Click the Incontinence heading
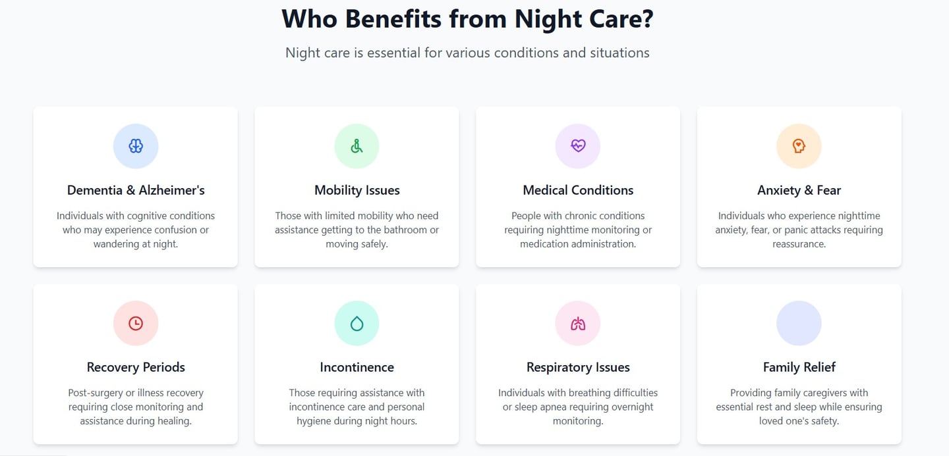The height and width of the screenshot is (456, 949). [x=357, y=367]
